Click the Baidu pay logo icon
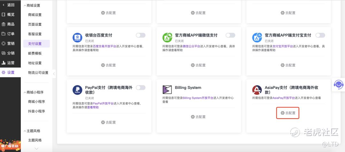The width and height of the screenshot is (345, 152). click(77, 38)
